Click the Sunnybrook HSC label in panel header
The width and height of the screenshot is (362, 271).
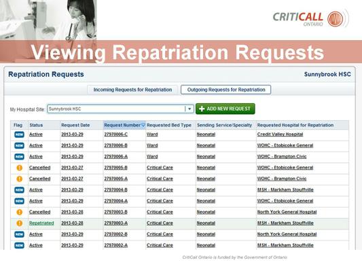[x=327, y=74]
